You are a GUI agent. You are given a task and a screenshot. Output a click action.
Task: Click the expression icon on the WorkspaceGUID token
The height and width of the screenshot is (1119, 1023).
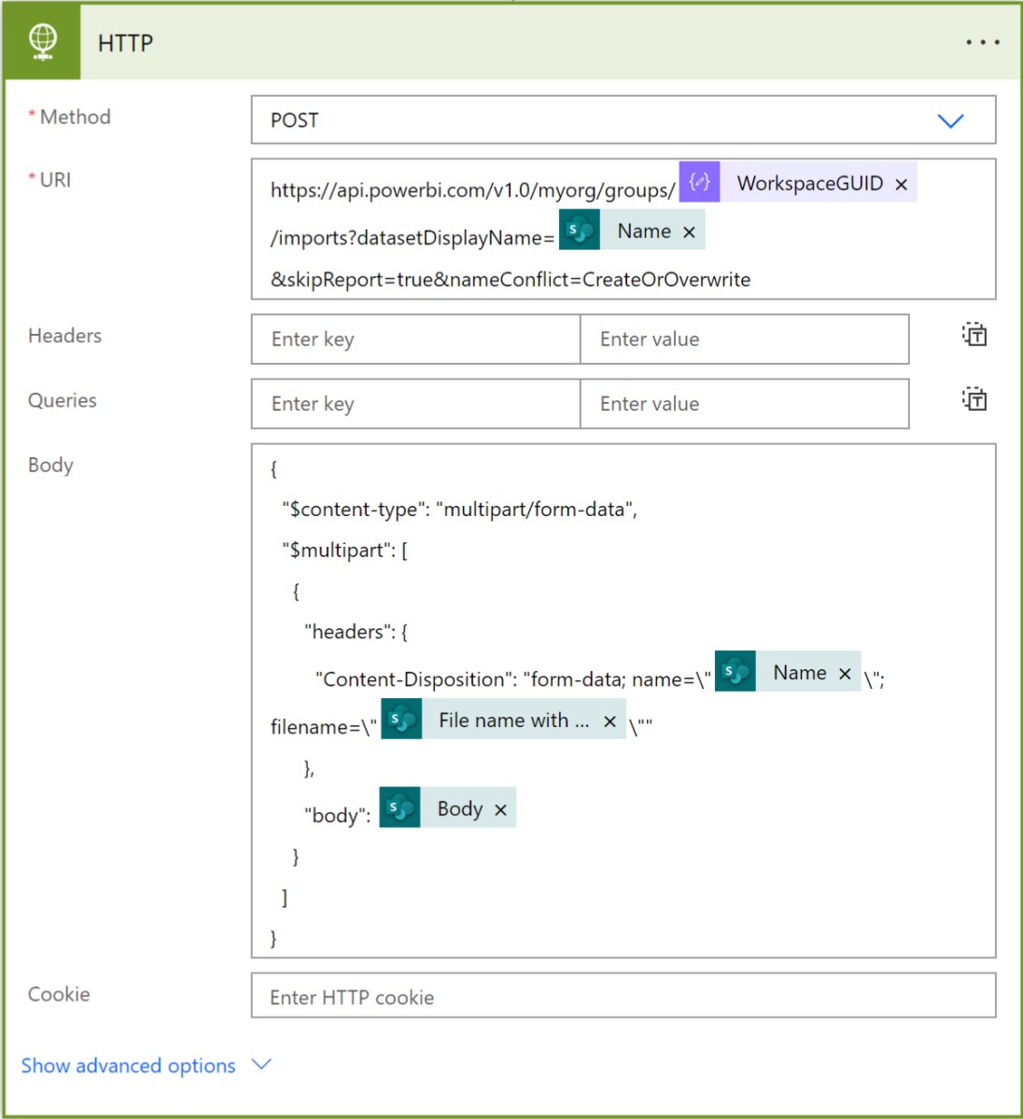tap(697, 183)
